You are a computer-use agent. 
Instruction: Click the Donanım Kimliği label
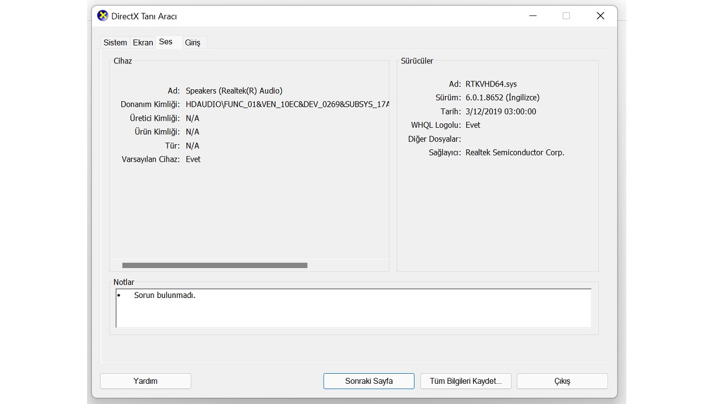(x=150, y=104)
